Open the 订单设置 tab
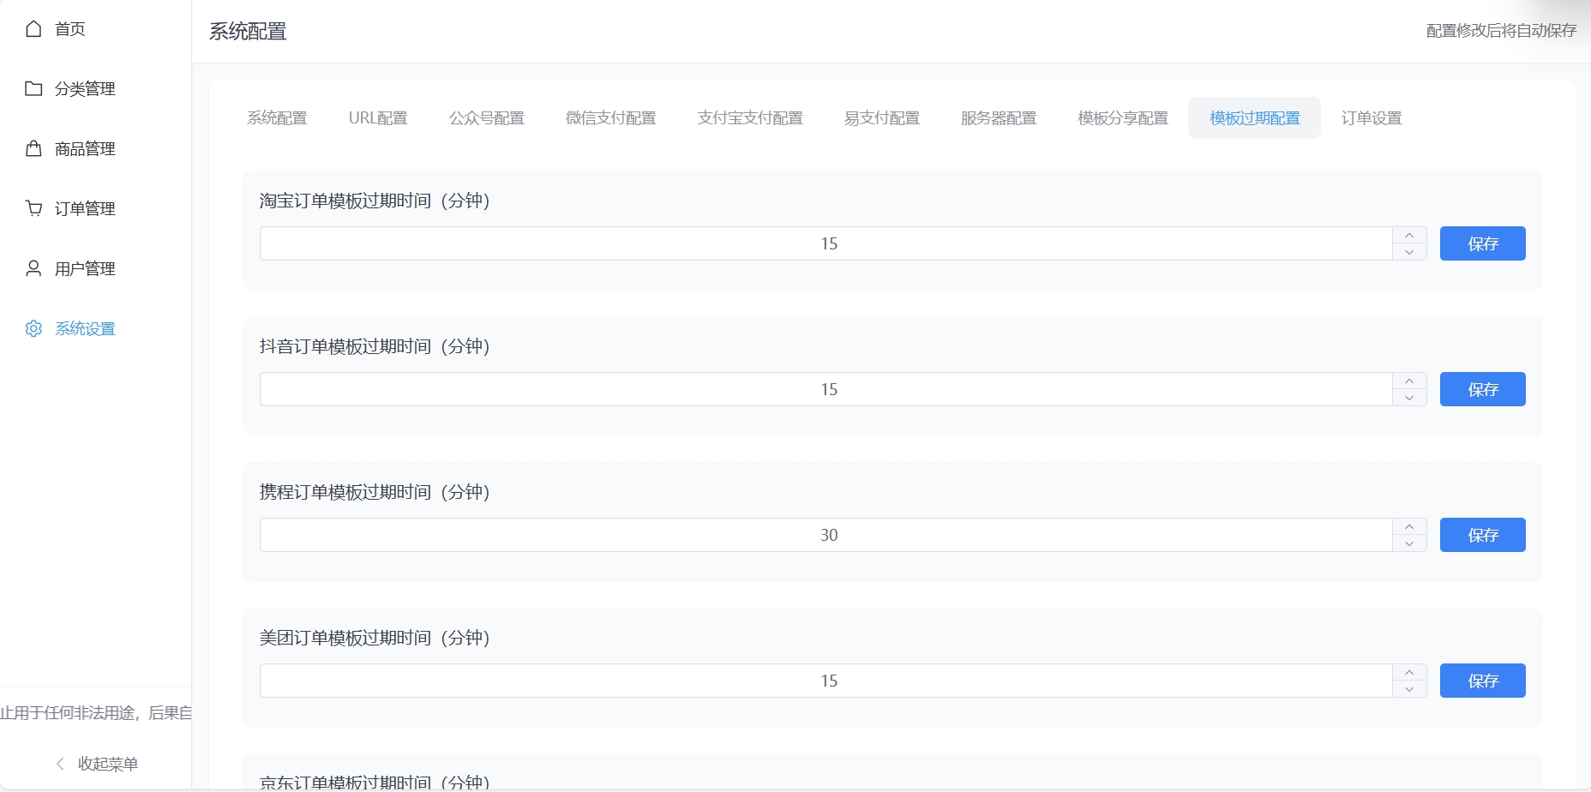This screenshot has height=792, width=1591. [x=1371, y=118]
